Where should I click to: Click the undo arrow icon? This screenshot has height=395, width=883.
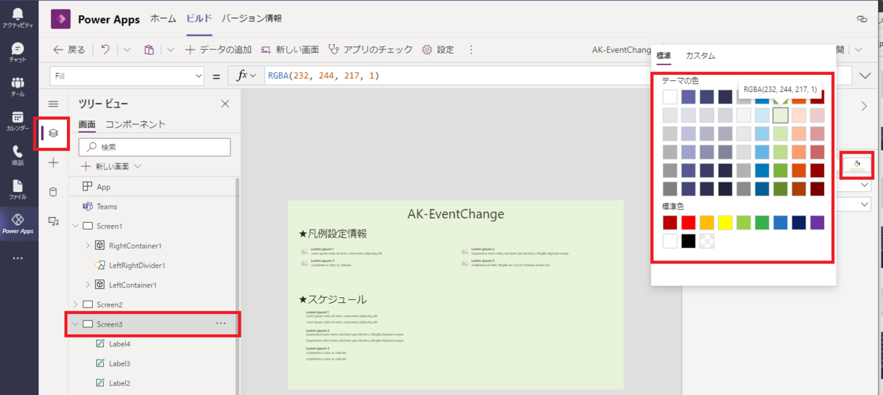pos(105,49)
